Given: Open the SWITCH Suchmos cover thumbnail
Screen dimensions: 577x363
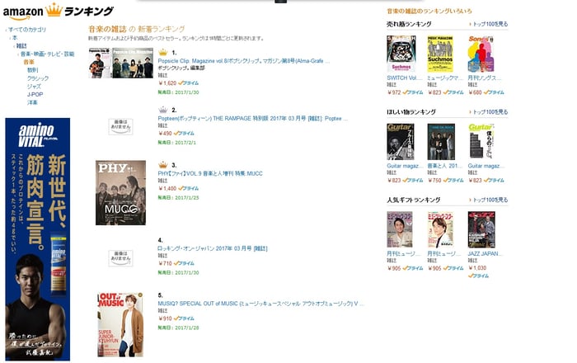Looking at the screenshot, I should point(401,54).
